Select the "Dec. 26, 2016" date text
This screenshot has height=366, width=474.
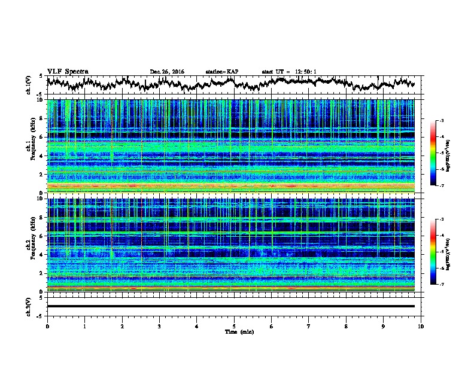(x=167, y=72)
